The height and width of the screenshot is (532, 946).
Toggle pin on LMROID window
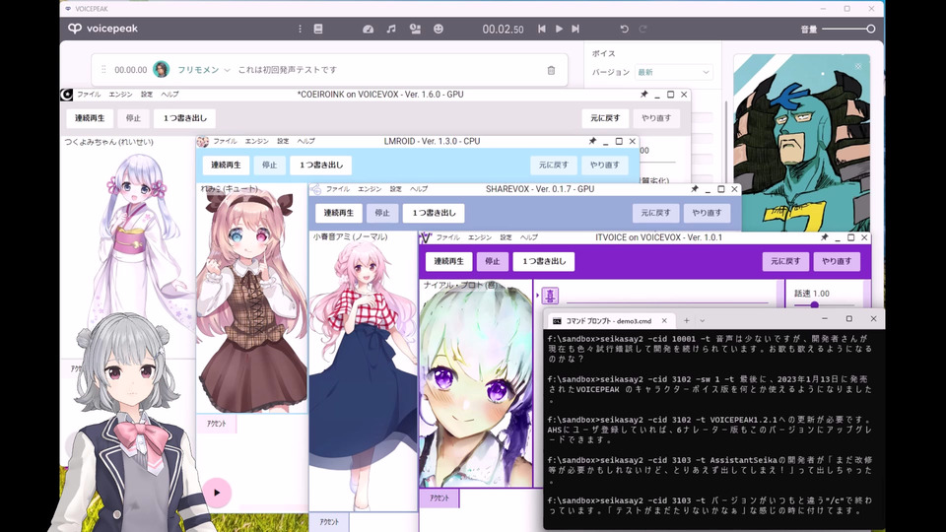(592, 141)
